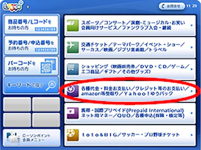Open keyword search magnifier icon

51,86
